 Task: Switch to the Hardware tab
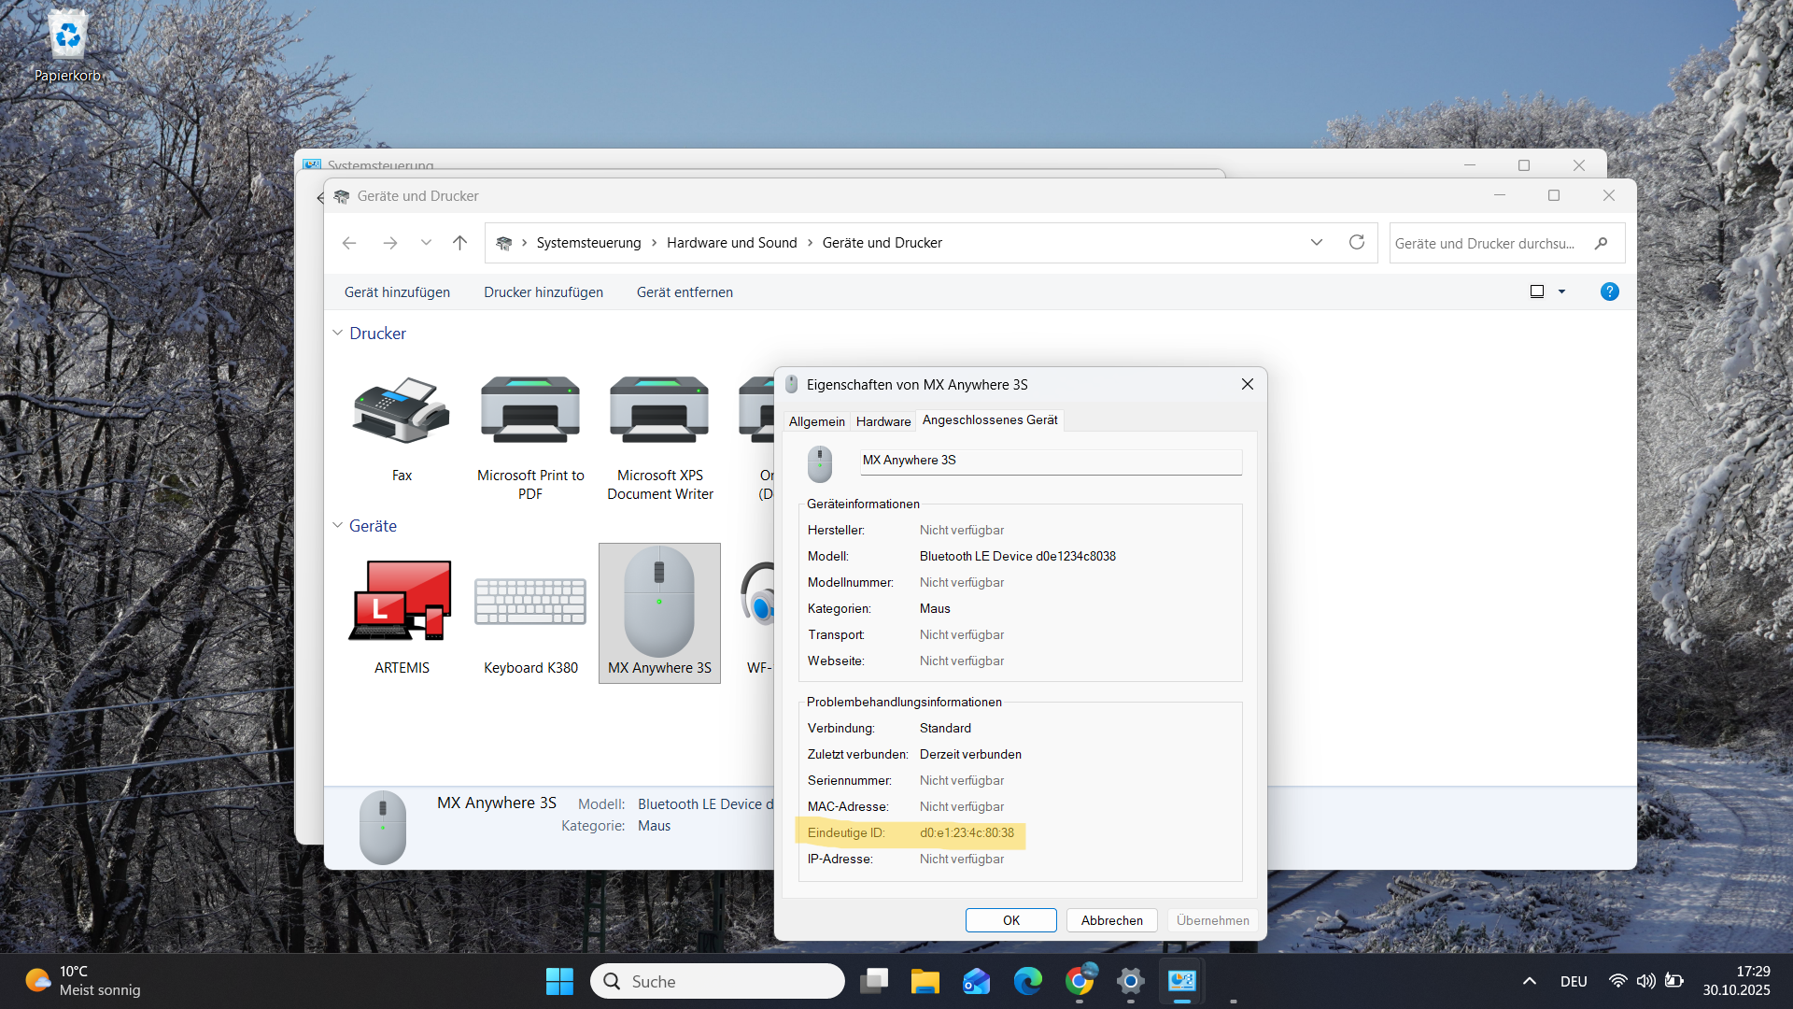click(x=882, y=421)
